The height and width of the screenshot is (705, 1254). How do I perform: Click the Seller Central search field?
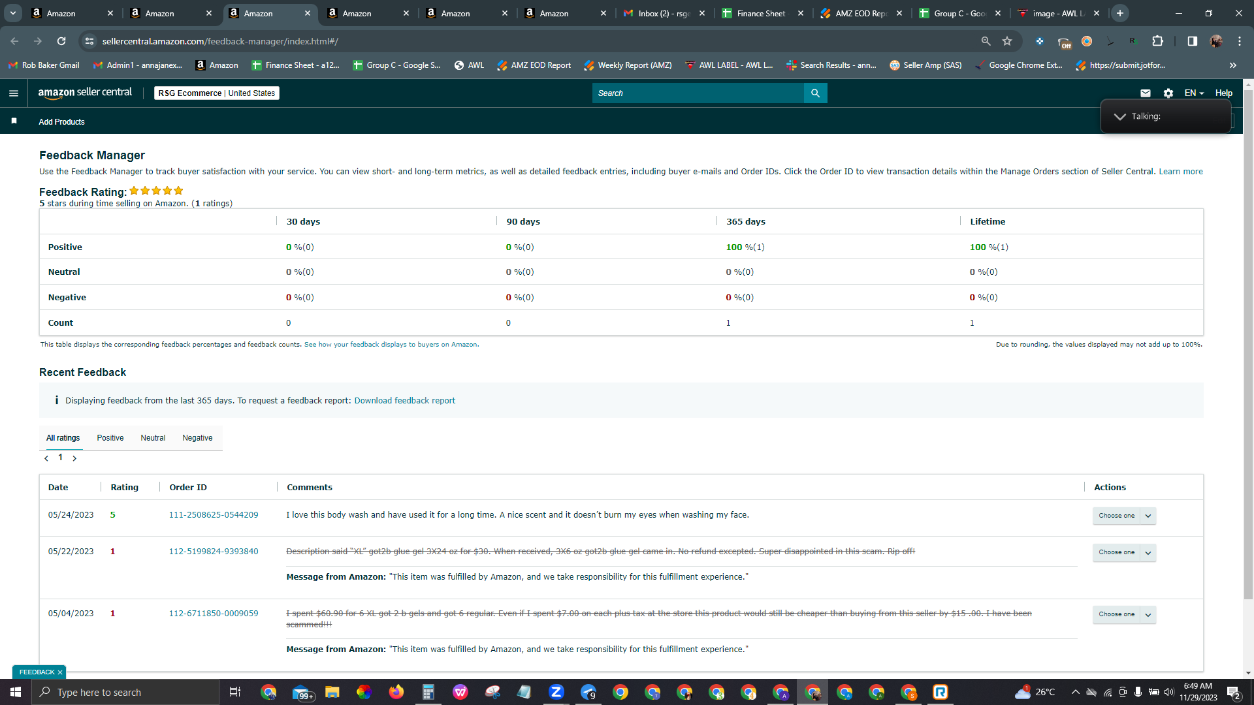coord(698,93)
